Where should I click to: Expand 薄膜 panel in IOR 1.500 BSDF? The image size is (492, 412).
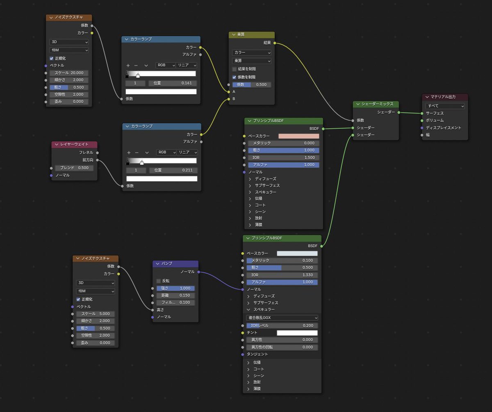251,225
